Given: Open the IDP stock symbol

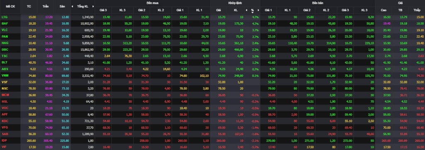Looking at the screenshot, I should (x=4, y=140).
